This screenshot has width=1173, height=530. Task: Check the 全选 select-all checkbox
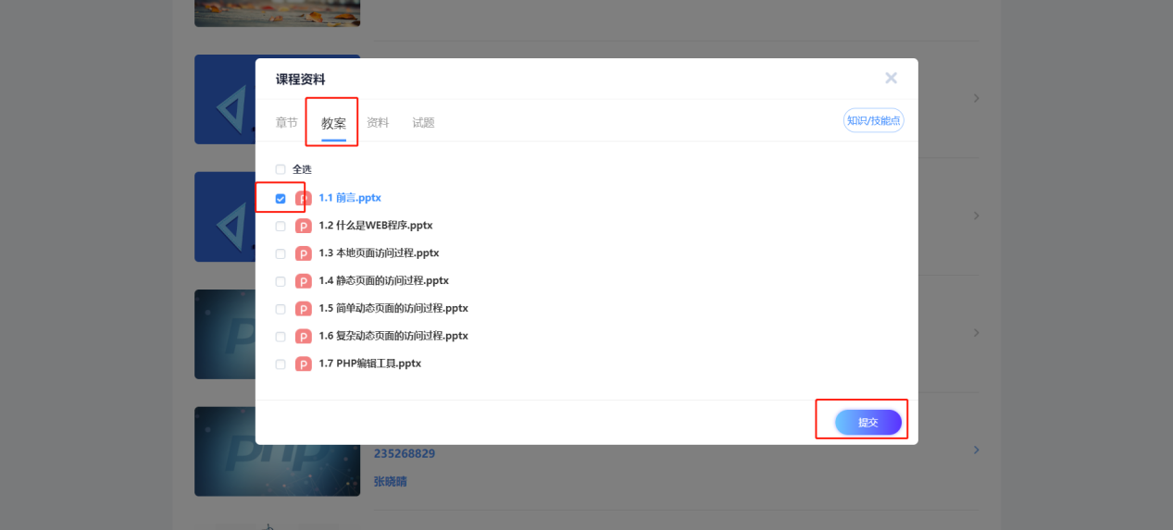pyautogui.click(x=281, y=170)
